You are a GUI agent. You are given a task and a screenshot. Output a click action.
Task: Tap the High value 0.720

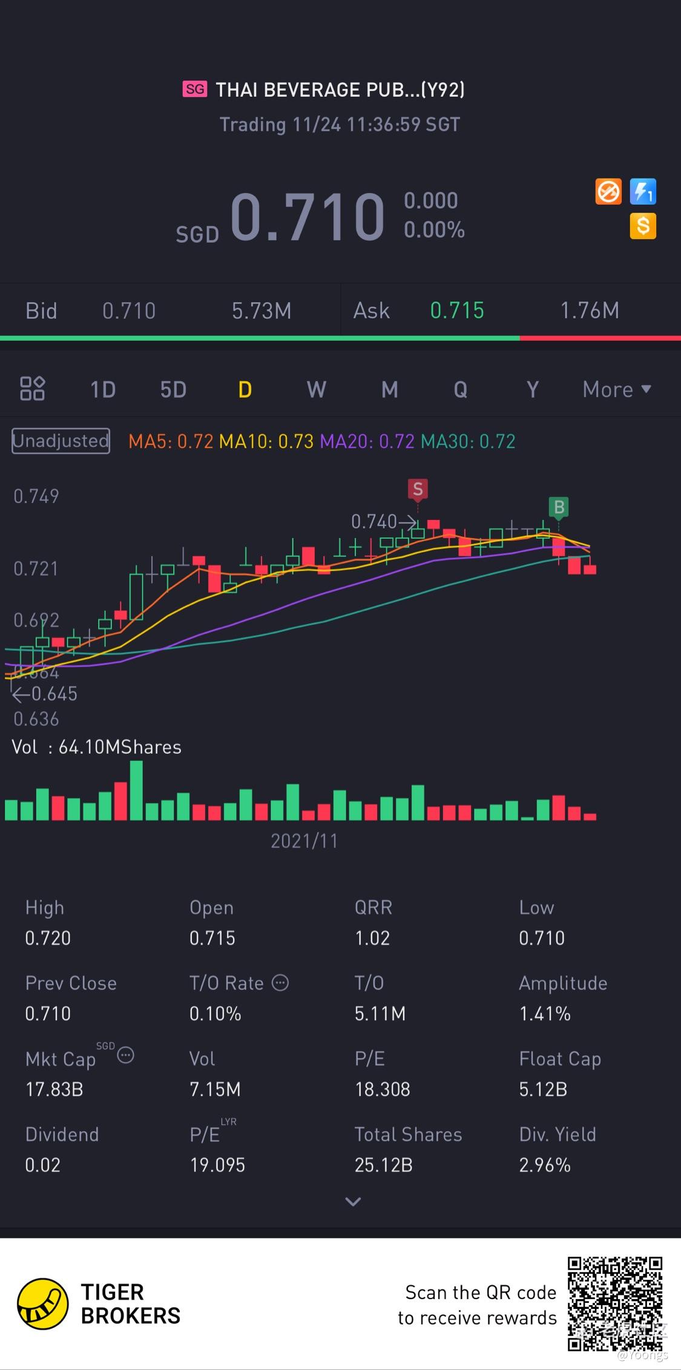coord(48,938)
